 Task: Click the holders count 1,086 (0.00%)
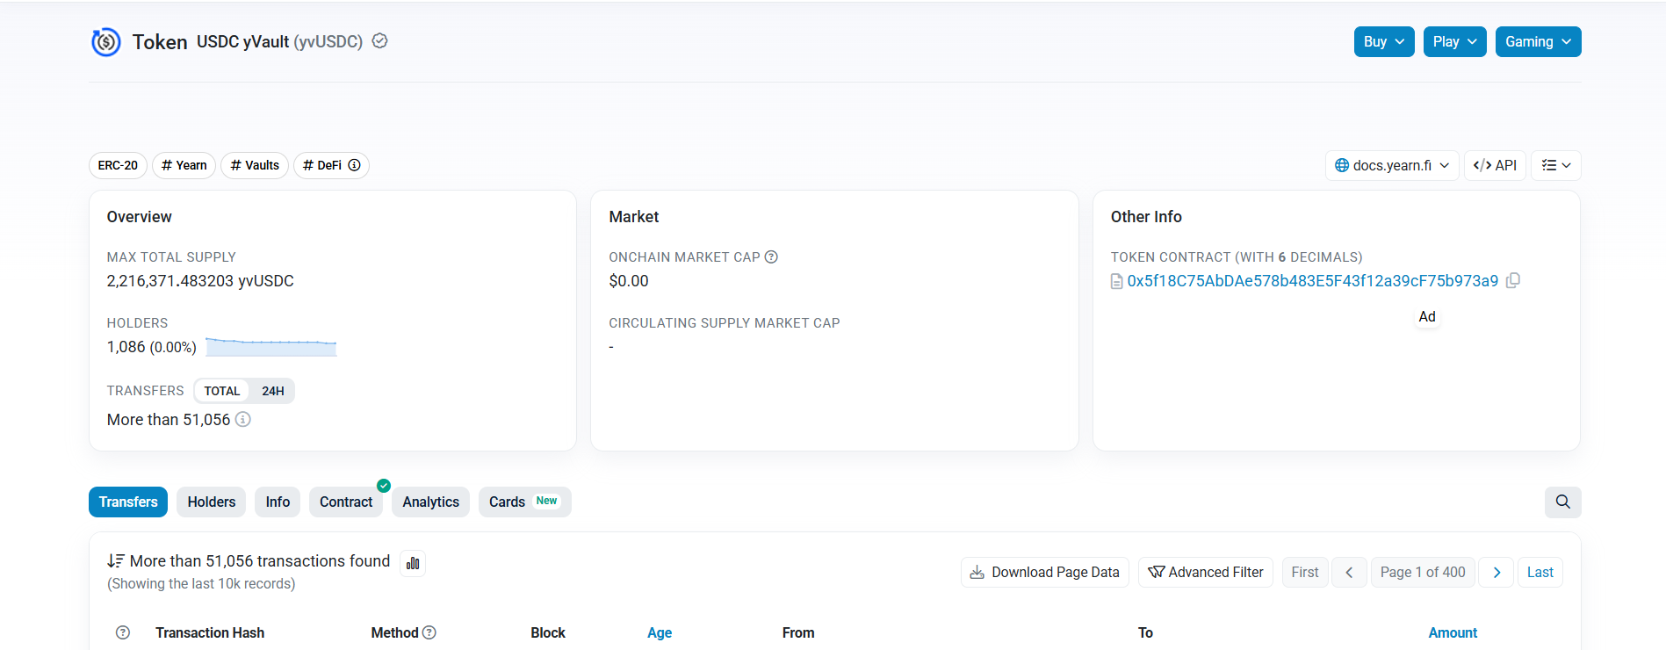click(152, 347)
